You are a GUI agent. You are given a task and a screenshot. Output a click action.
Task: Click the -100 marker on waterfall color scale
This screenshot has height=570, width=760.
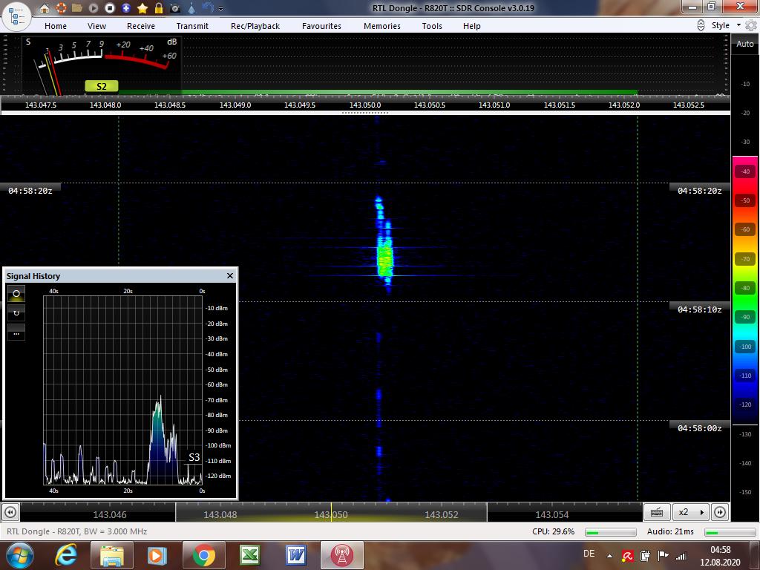click(745, 346)
